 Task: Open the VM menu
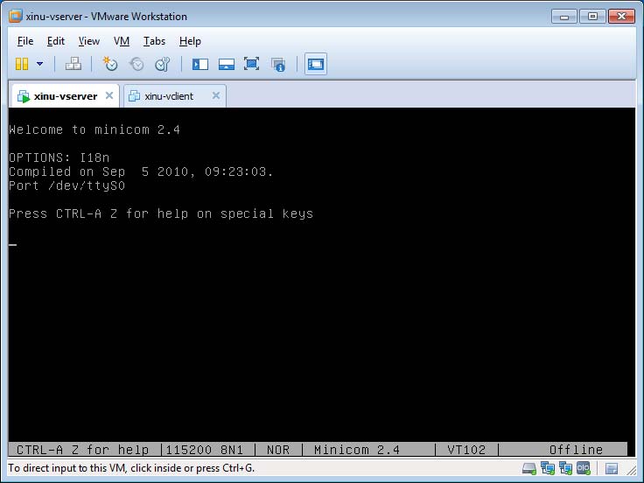[x=122, y=41]
